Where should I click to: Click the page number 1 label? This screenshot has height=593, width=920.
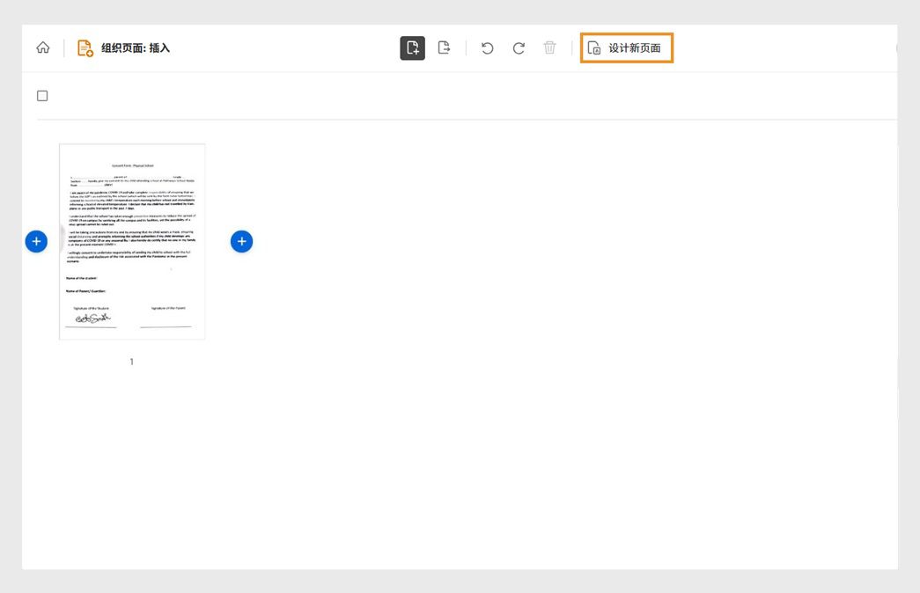131,361
